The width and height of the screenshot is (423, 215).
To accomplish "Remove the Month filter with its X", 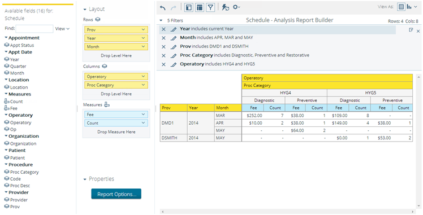I will (163, 38).
